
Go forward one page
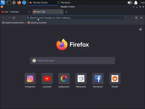tap(9, 18)
